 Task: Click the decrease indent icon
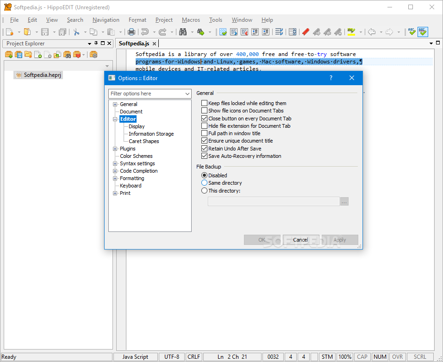click(255, 31)
